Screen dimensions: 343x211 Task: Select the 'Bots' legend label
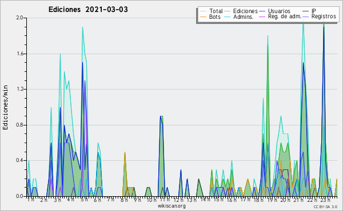(214, 17)
